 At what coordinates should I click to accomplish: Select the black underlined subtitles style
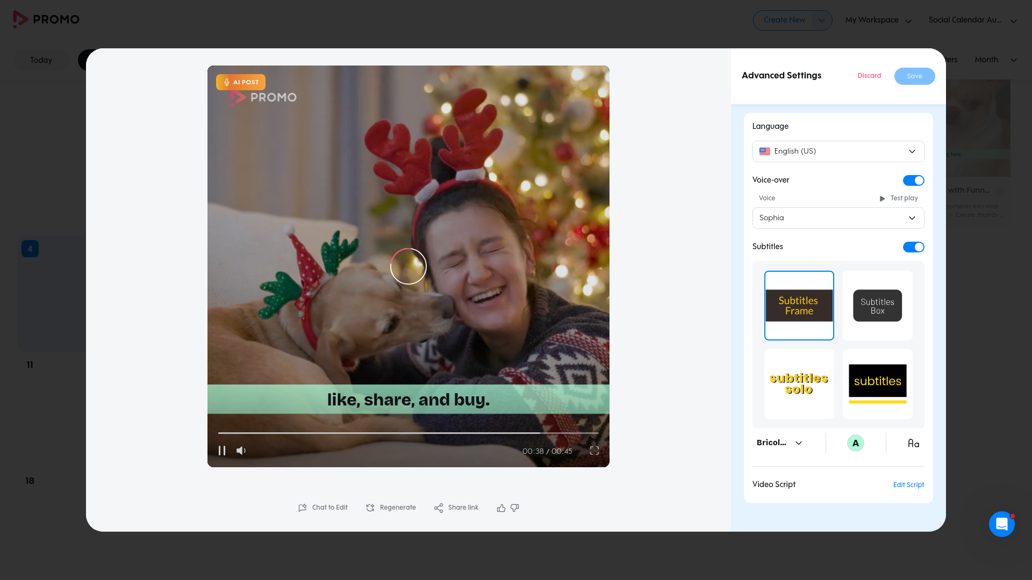[x=878, y=384]
